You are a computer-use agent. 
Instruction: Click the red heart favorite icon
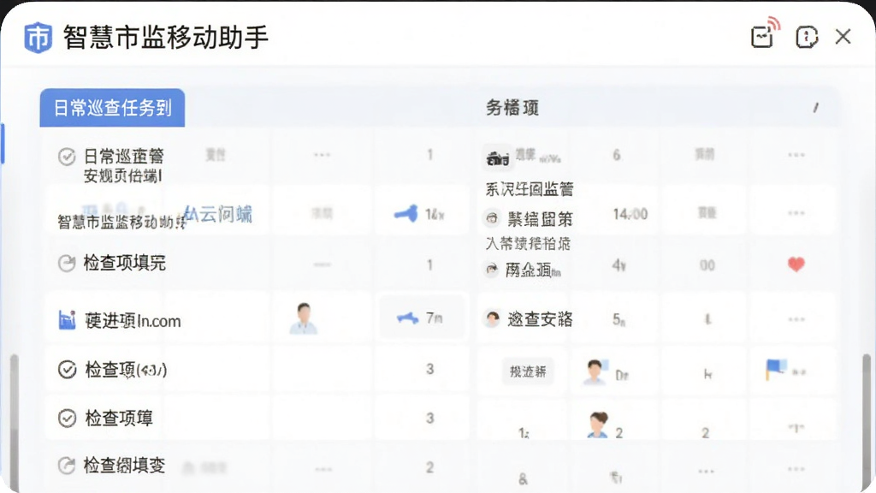point(796,264)
